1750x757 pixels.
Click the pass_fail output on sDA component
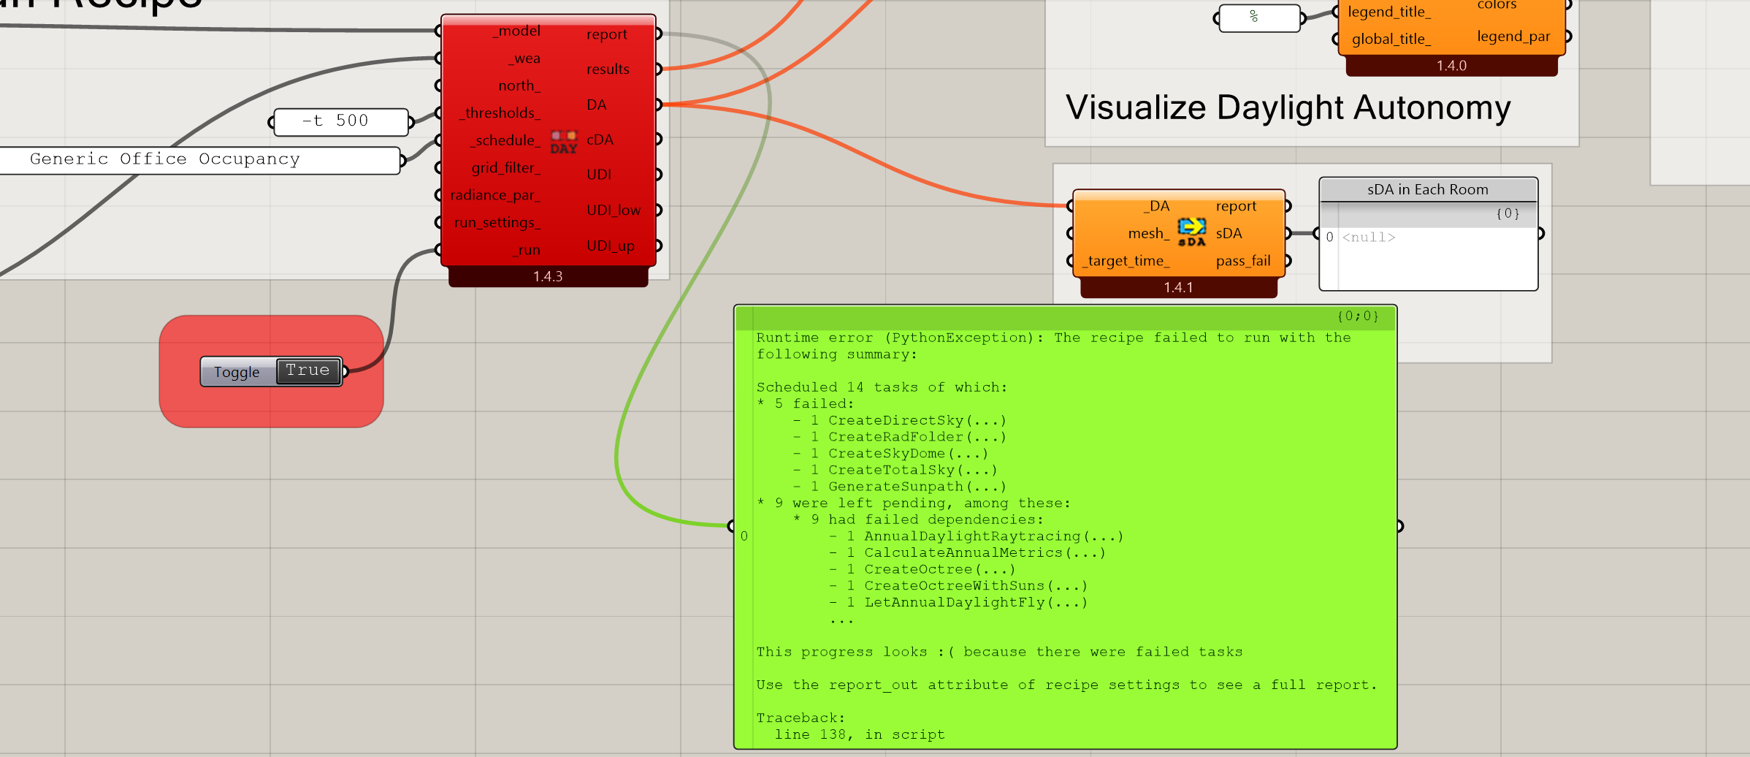[1242, 261]
